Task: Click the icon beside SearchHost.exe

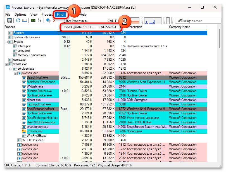Action: (x=24, y=78)
